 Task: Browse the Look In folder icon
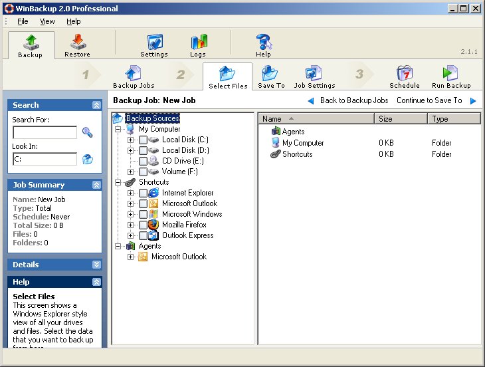pyautogui.click(x=87, y=159)
